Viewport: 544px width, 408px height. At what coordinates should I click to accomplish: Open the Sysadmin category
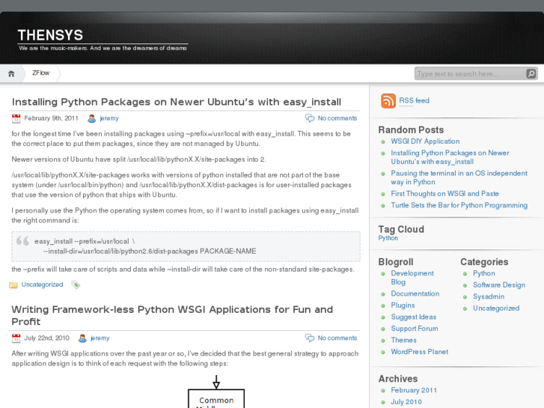tap(488, 296)
